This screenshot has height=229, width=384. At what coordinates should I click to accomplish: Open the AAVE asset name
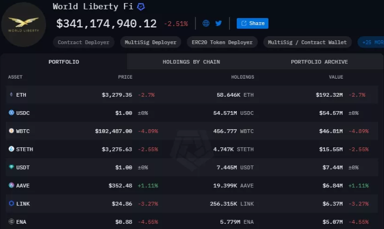tap(23, 186)
